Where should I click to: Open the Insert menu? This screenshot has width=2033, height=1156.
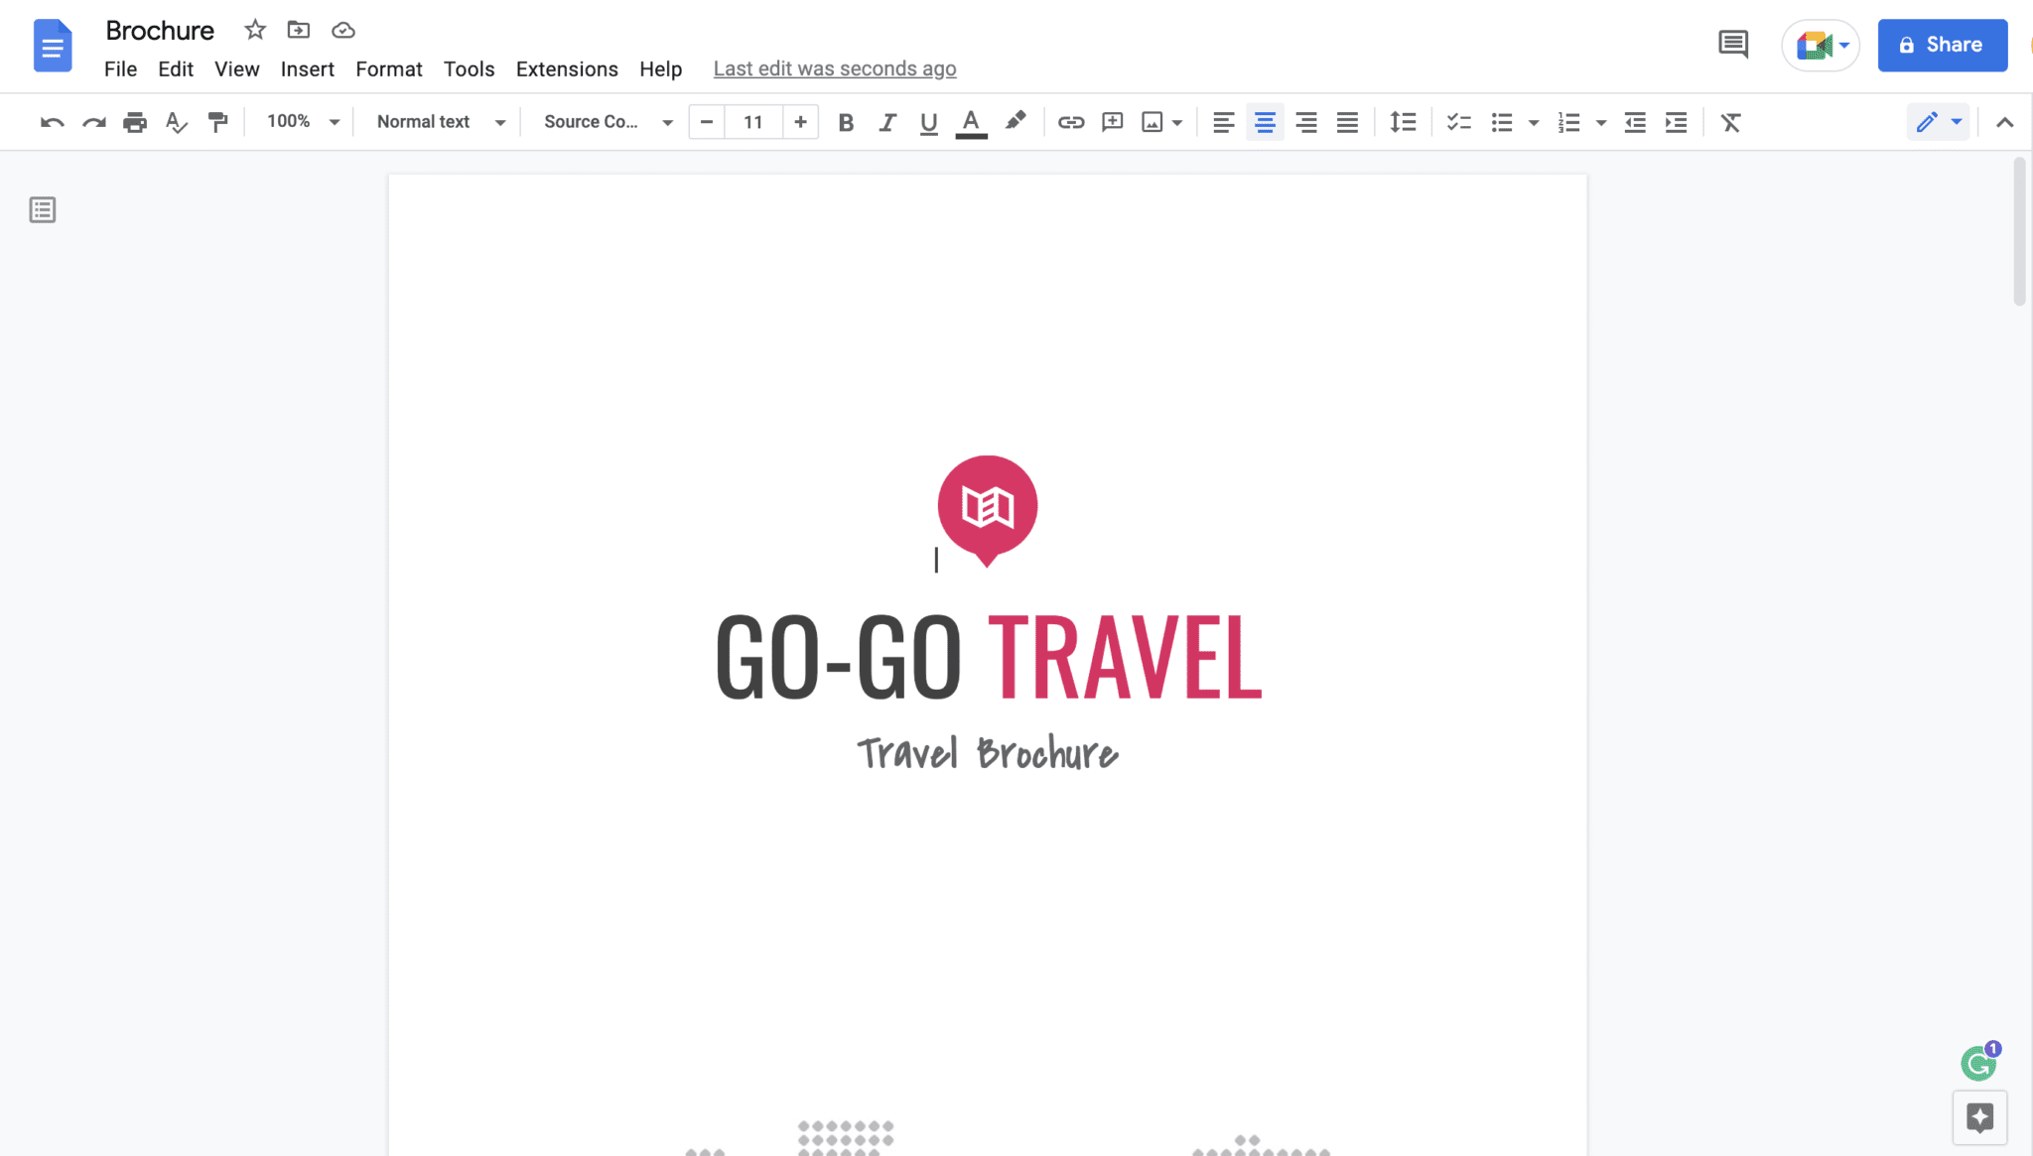click(x=307, y=67)
